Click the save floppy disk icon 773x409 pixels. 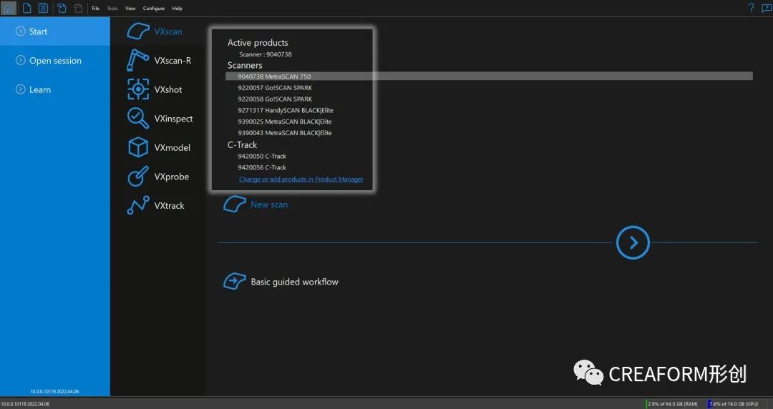[x=43, y=8]
